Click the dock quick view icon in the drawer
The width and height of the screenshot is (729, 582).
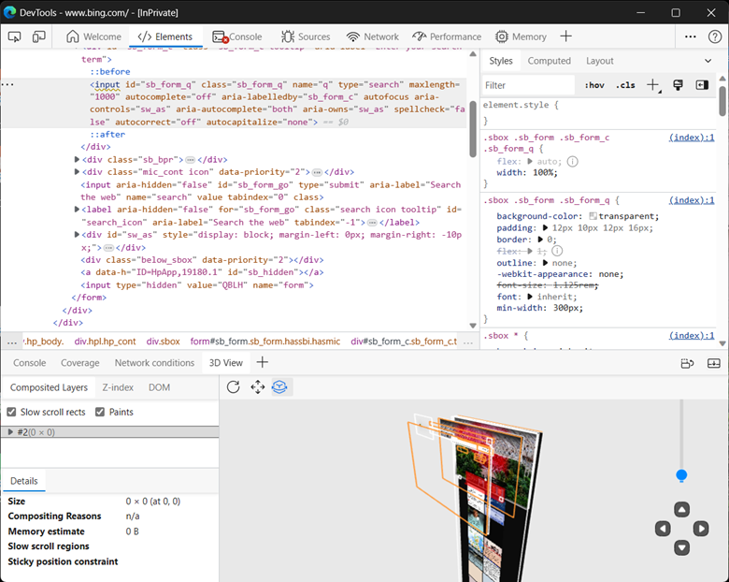687,363
